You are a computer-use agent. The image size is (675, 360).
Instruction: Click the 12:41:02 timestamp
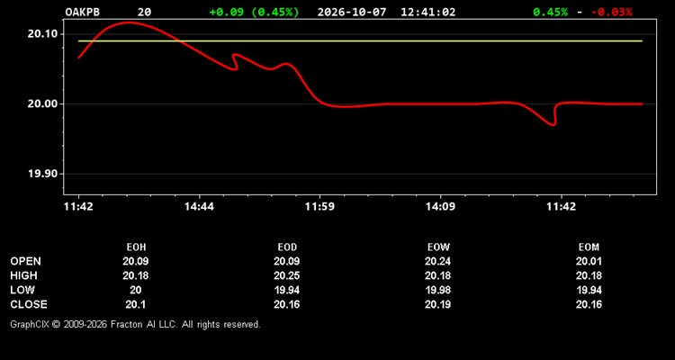click(x=427, y=12)
